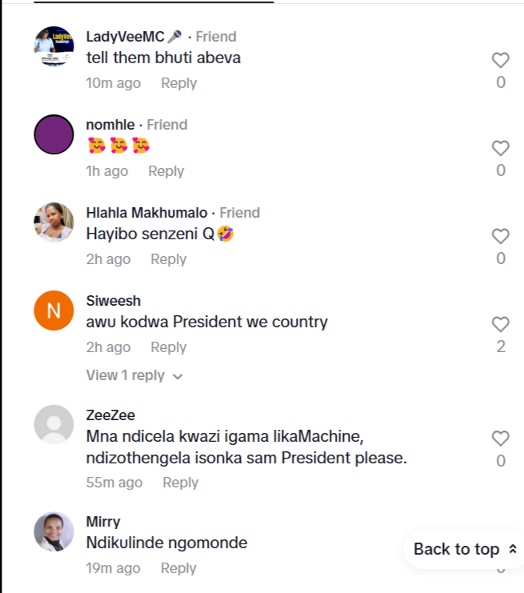Like nomhle's emoji comment

pyautogui.click(x=500, y=148)
